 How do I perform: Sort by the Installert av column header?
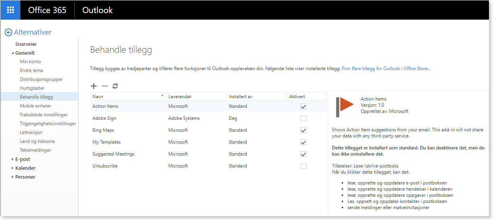257,97
